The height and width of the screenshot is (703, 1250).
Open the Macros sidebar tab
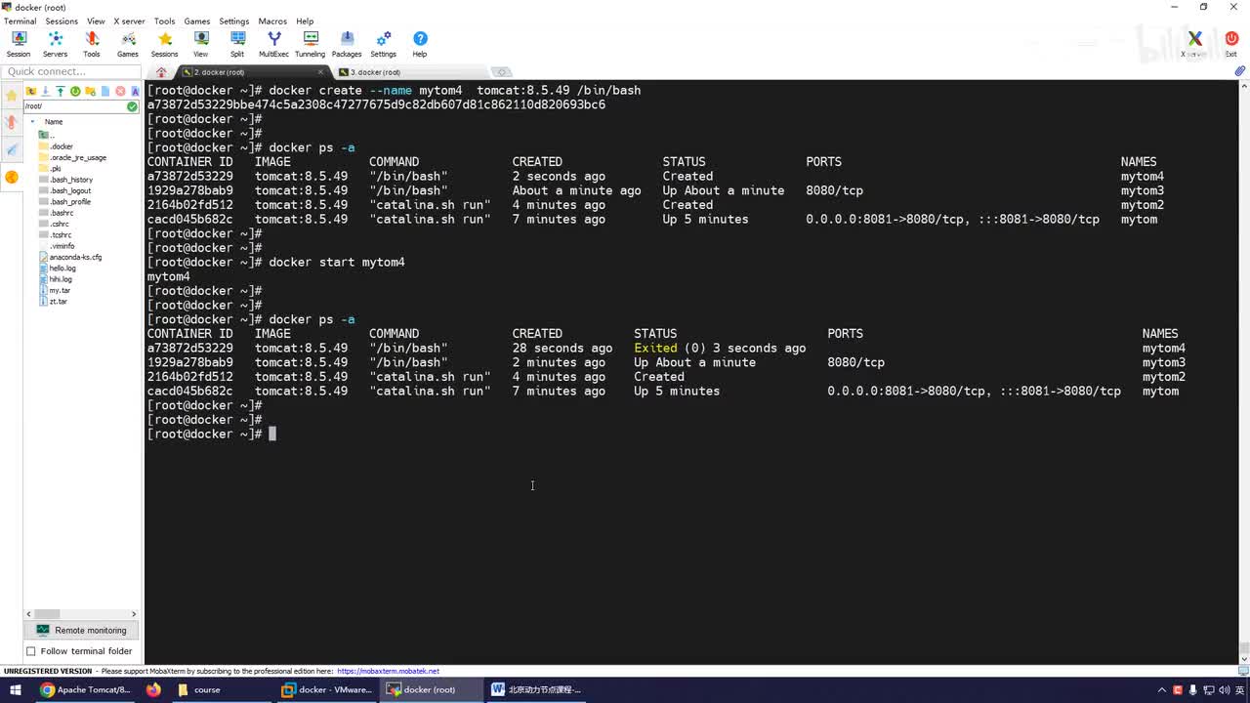click(12, 149)
